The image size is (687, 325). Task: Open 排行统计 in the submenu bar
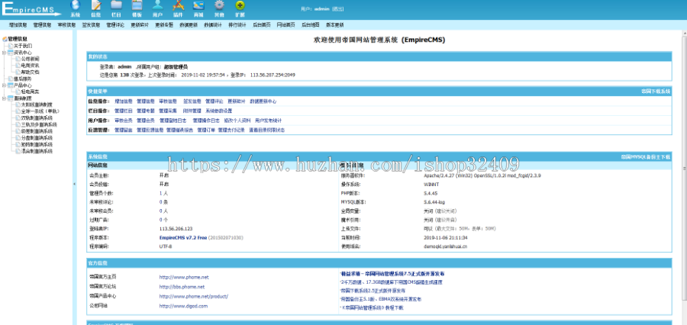[237, 25]
